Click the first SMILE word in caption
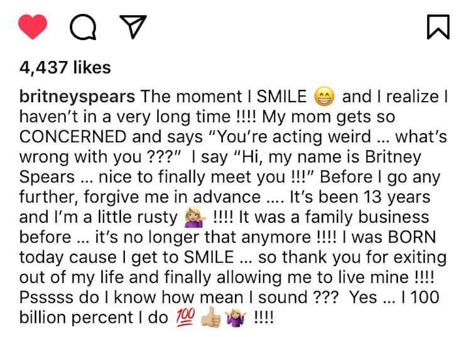This screenshot has height=337, width=471. (x=282, y=96)
